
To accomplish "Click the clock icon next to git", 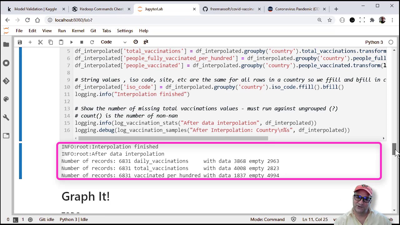I will [136, 42].
